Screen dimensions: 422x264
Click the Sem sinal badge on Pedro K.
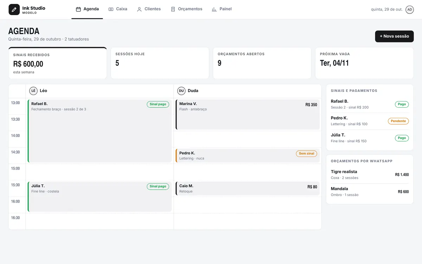[307, 153]
